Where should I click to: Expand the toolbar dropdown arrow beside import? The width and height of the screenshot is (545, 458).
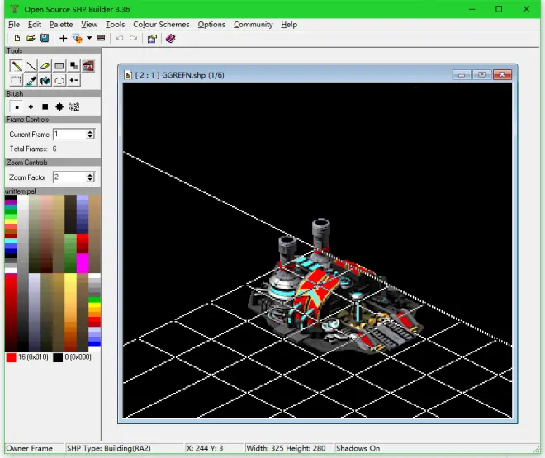coord(89,38)
